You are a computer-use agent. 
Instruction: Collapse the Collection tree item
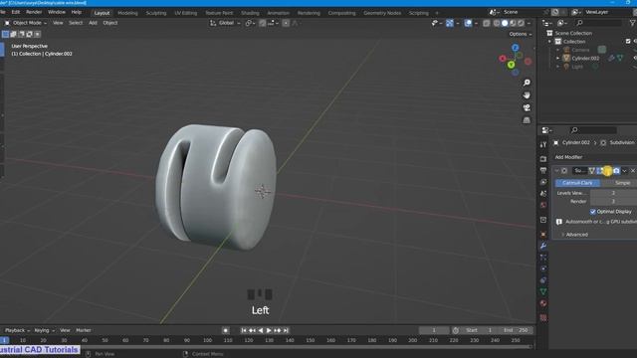pyautogui.click(x=549, y=42)
